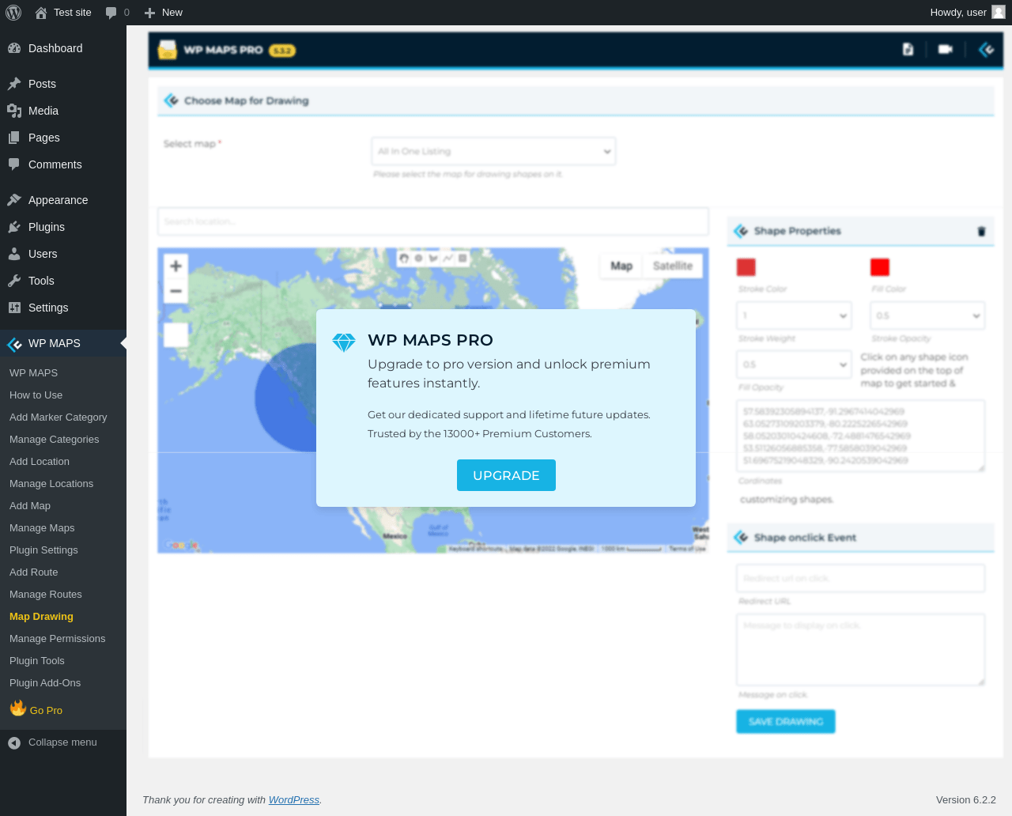Open Plugin Add-Ons submenu item
This screenshot has width=1012, height=816.
point(45,683)
